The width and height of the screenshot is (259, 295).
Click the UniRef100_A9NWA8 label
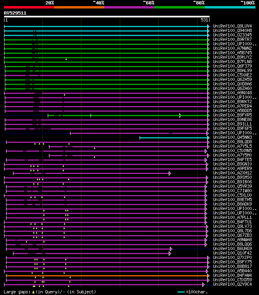click(232, 240)
